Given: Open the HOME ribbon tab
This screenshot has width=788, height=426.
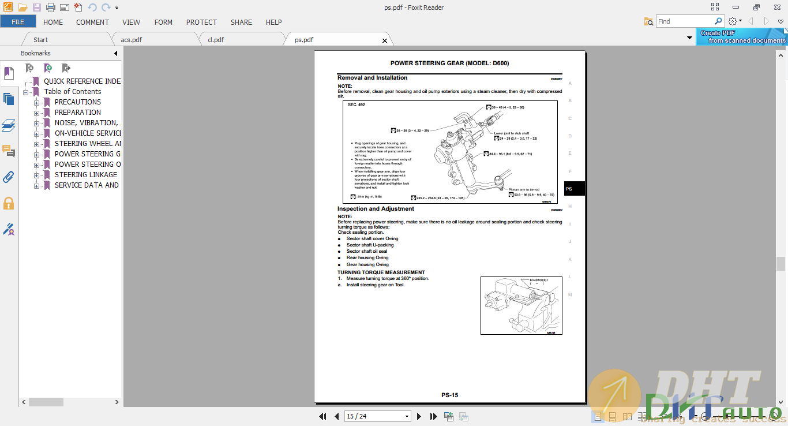Looking at the screenshot, I should coord(53,22).
